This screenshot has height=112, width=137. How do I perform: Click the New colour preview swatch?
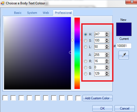point(124,29)
